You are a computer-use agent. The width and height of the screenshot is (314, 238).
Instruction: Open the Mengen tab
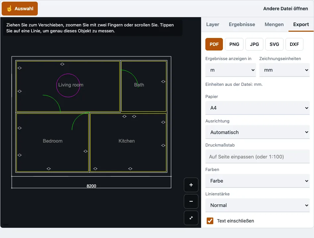pos(274,24)
